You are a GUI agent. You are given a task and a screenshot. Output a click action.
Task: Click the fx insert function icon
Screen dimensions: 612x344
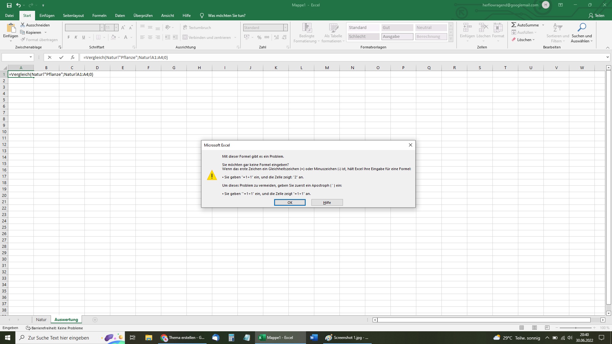(73, 57)
